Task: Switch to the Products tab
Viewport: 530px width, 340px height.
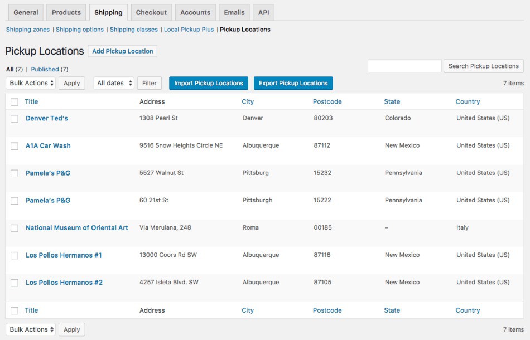Action: pyautogui.click(x=66, y=12)
